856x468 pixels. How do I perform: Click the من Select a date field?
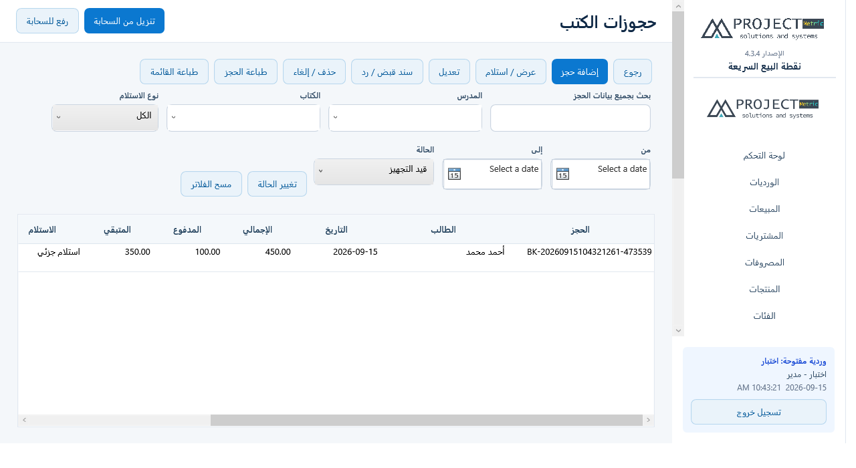601,174
